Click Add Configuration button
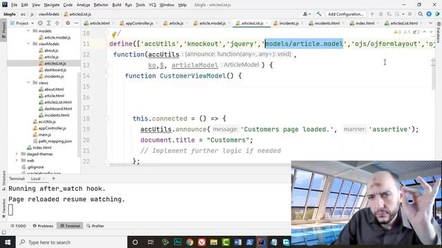The image size is (442, 248). tap(345, 14)
